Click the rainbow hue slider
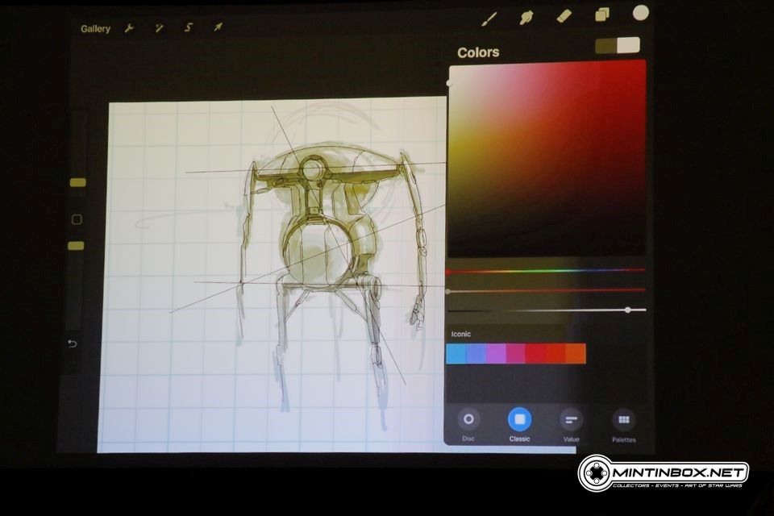774x516 pixels. 546,271
